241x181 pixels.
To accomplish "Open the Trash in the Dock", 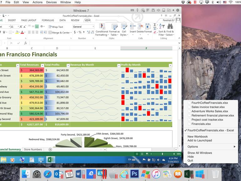I will pos(215,174).
